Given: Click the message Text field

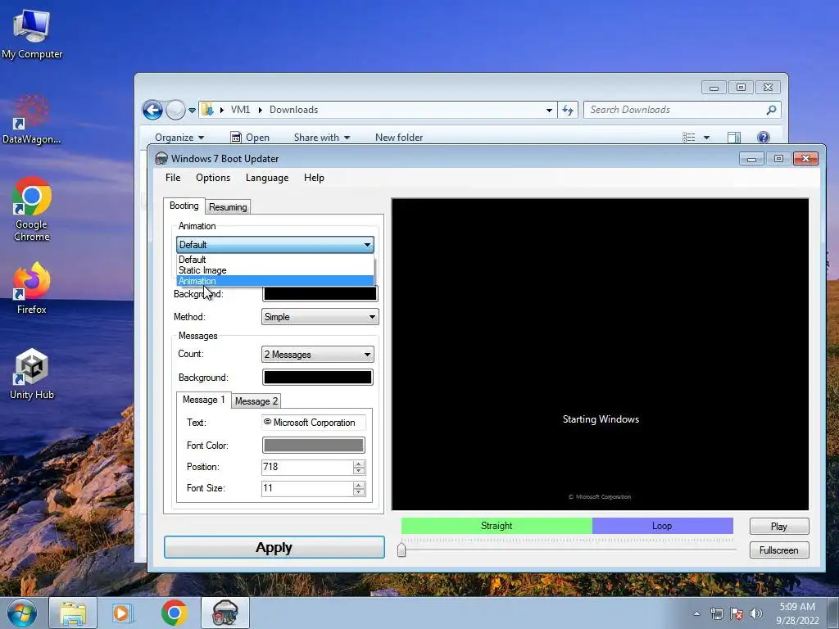Looking at the screenshot, I should point(314,423).
